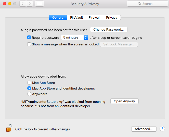Open the 5 minutes delay dropdown
This screenshot has width=169, height=137.
[x=74, y=38]
